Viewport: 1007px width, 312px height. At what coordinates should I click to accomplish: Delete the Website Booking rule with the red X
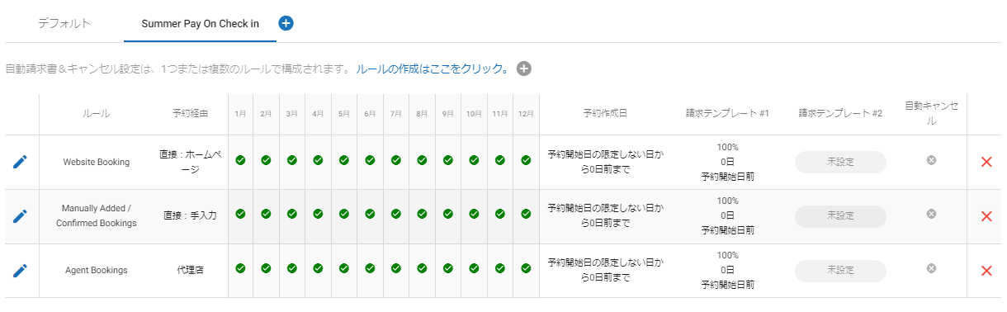click(x=986, y=162)
